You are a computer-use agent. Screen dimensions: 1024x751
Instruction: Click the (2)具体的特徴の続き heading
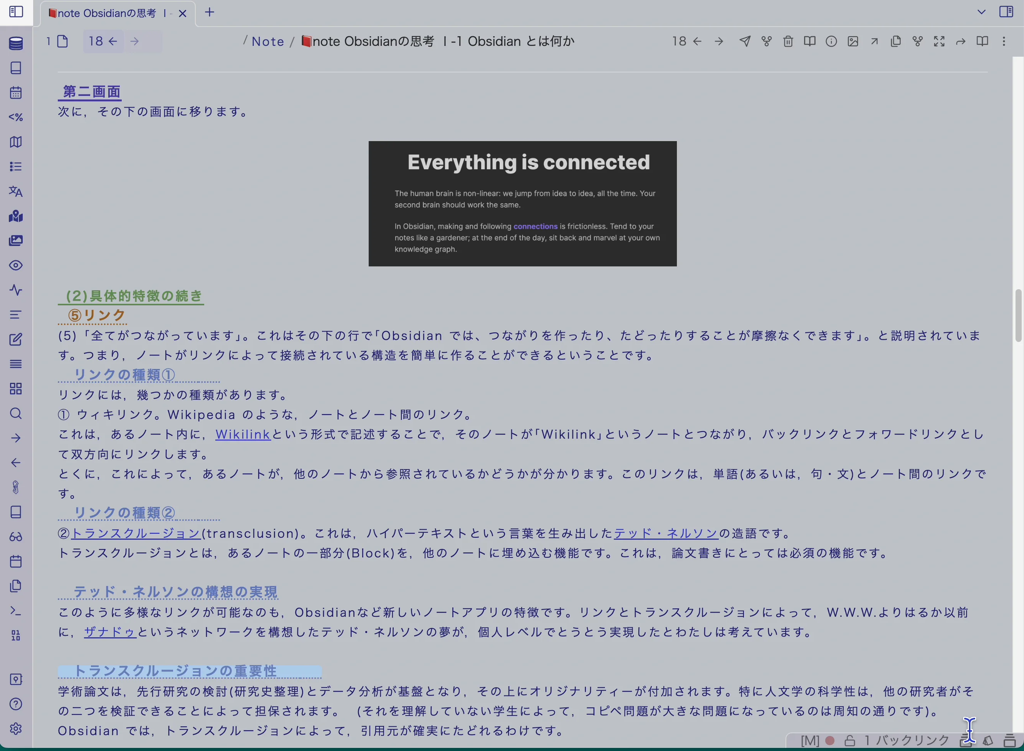pos(134,296)
